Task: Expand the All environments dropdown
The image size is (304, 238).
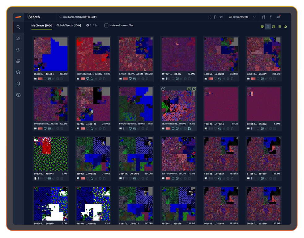Action: [238, 17]
